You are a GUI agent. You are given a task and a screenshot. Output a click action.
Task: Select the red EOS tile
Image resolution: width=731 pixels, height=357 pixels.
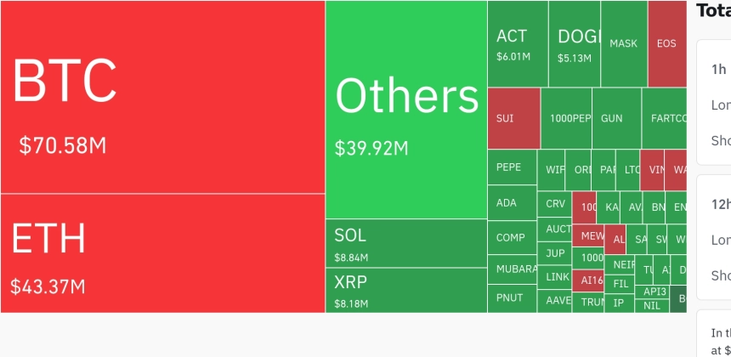(x=667, y=44)
